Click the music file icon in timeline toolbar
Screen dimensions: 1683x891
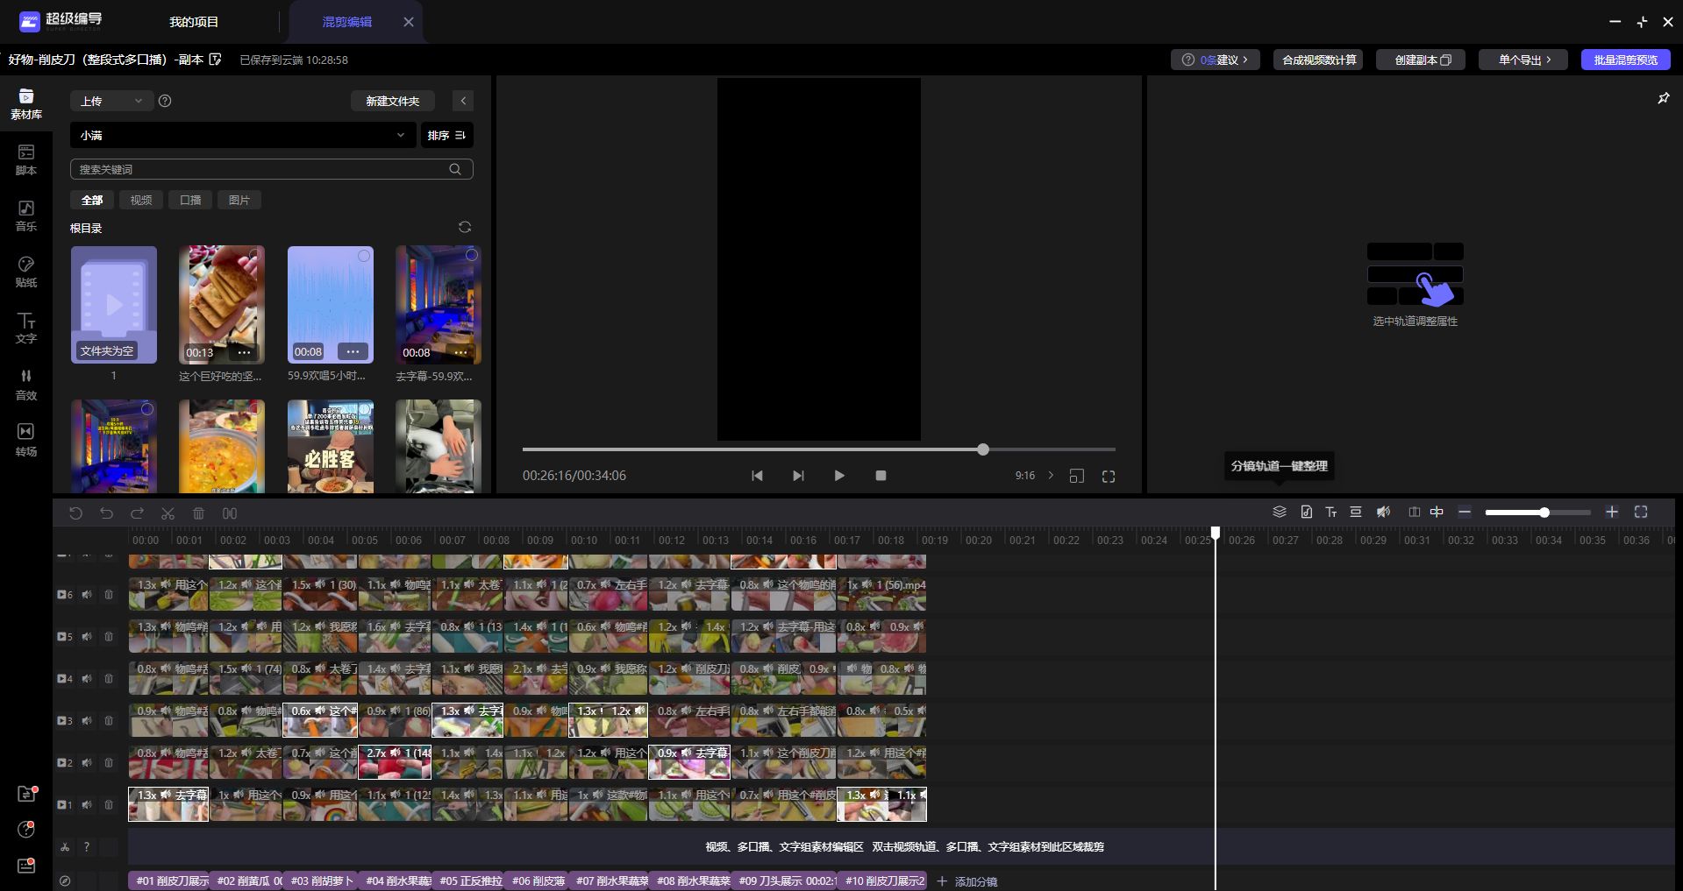tap(1306, 512)
